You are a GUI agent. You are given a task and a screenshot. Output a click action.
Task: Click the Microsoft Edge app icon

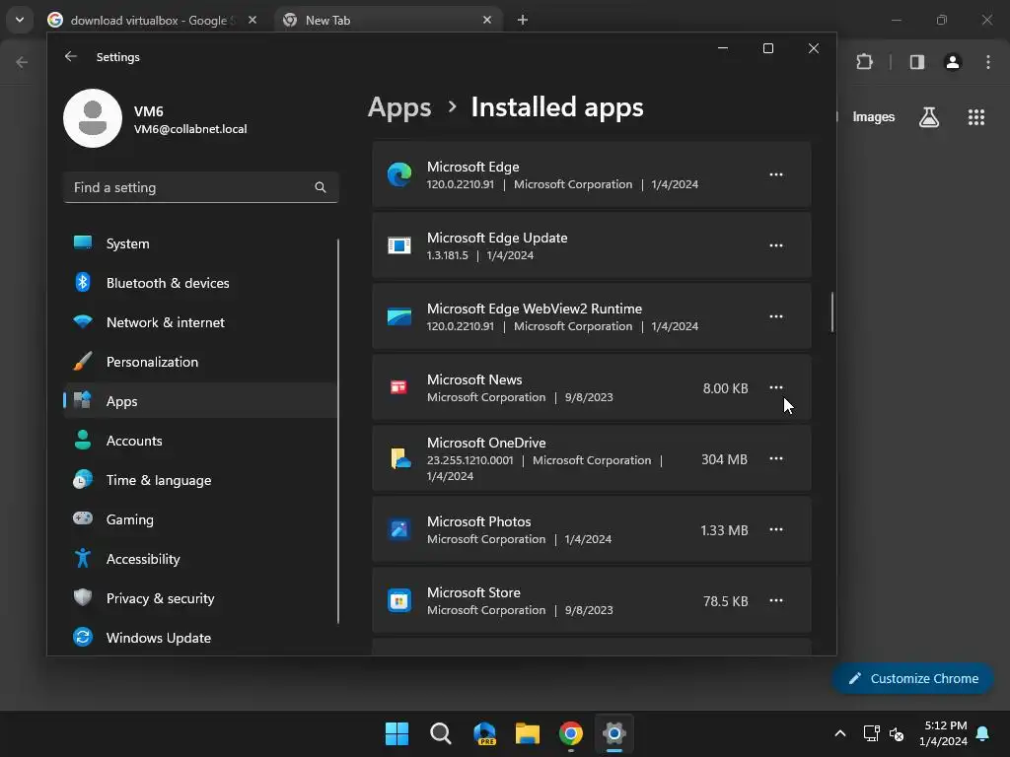399,174
